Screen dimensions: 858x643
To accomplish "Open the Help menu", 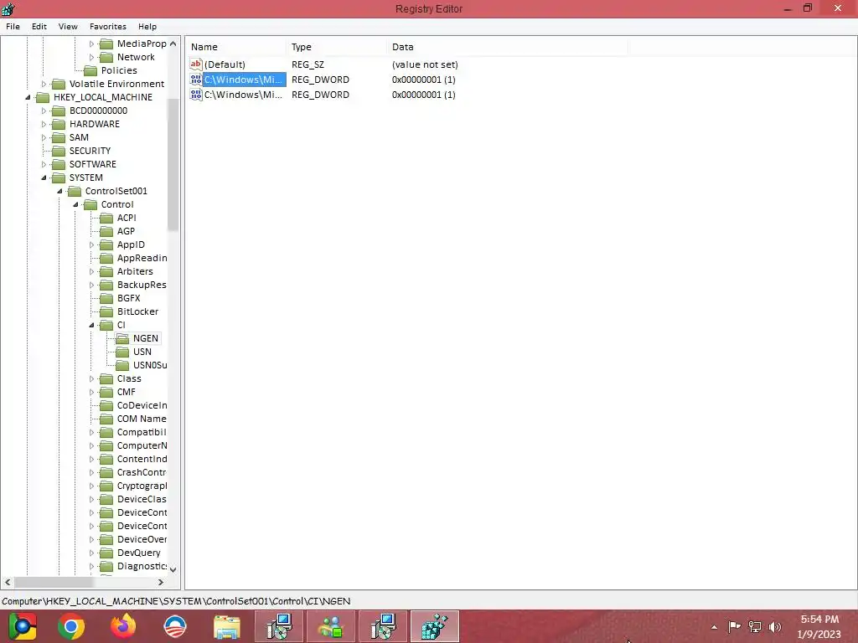I will (147, 26).
